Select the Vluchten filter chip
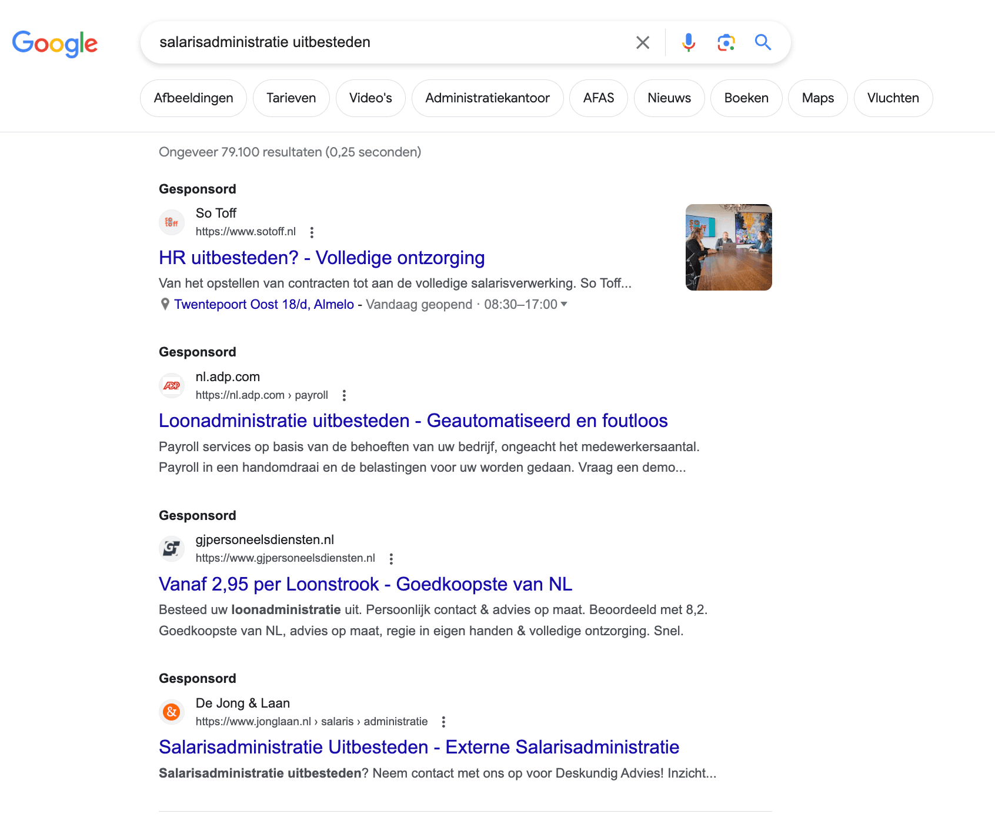 [x=893, y=98]
